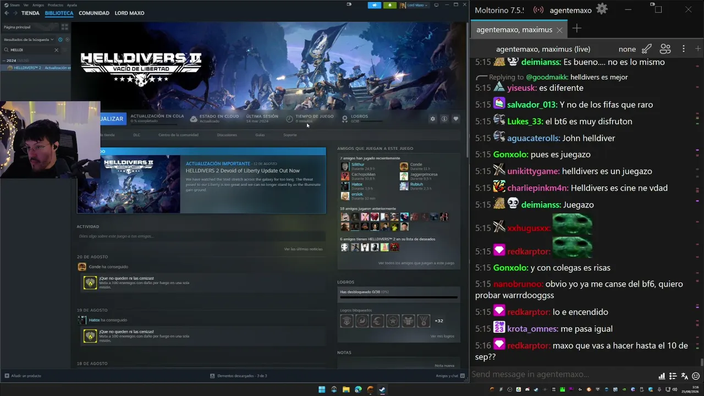Open the Steam announcements megaphone button

pos(375,5)
